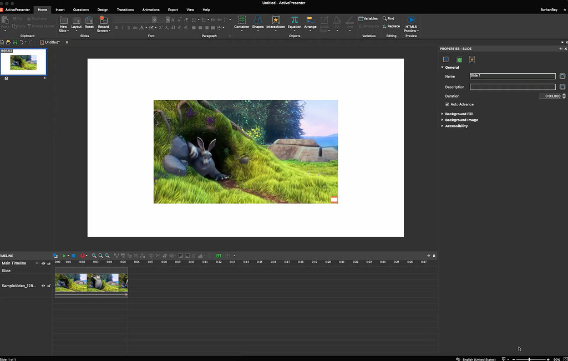The image size is (568, 361).
Task: Open the green Size & Properties tab icon
Action: (x=459, y=59)
